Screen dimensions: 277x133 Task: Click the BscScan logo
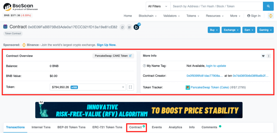pyautogui.click(x=21, y=7)
